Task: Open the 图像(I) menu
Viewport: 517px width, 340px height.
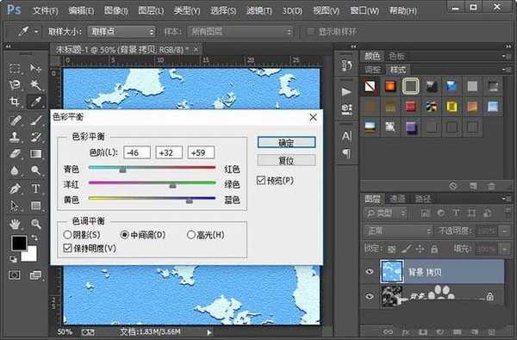Action: click(x=116, y=10)
